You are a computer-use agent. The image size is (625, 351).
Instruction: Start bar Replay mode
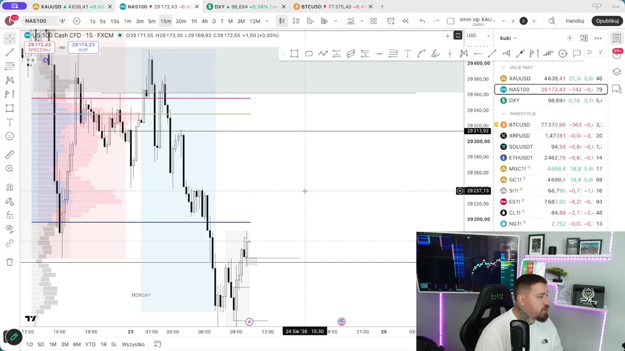point(405,21)
